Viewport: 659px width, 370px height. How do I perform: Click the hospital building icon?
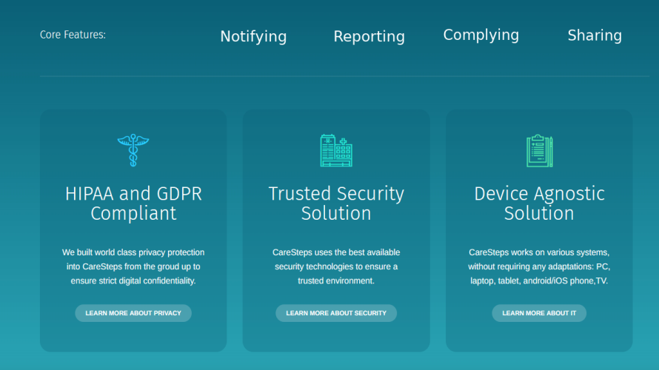[336, 150]
